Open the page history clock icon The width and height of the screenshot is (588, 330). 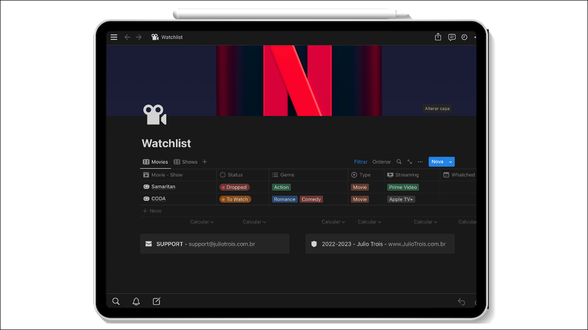[464, 37]
